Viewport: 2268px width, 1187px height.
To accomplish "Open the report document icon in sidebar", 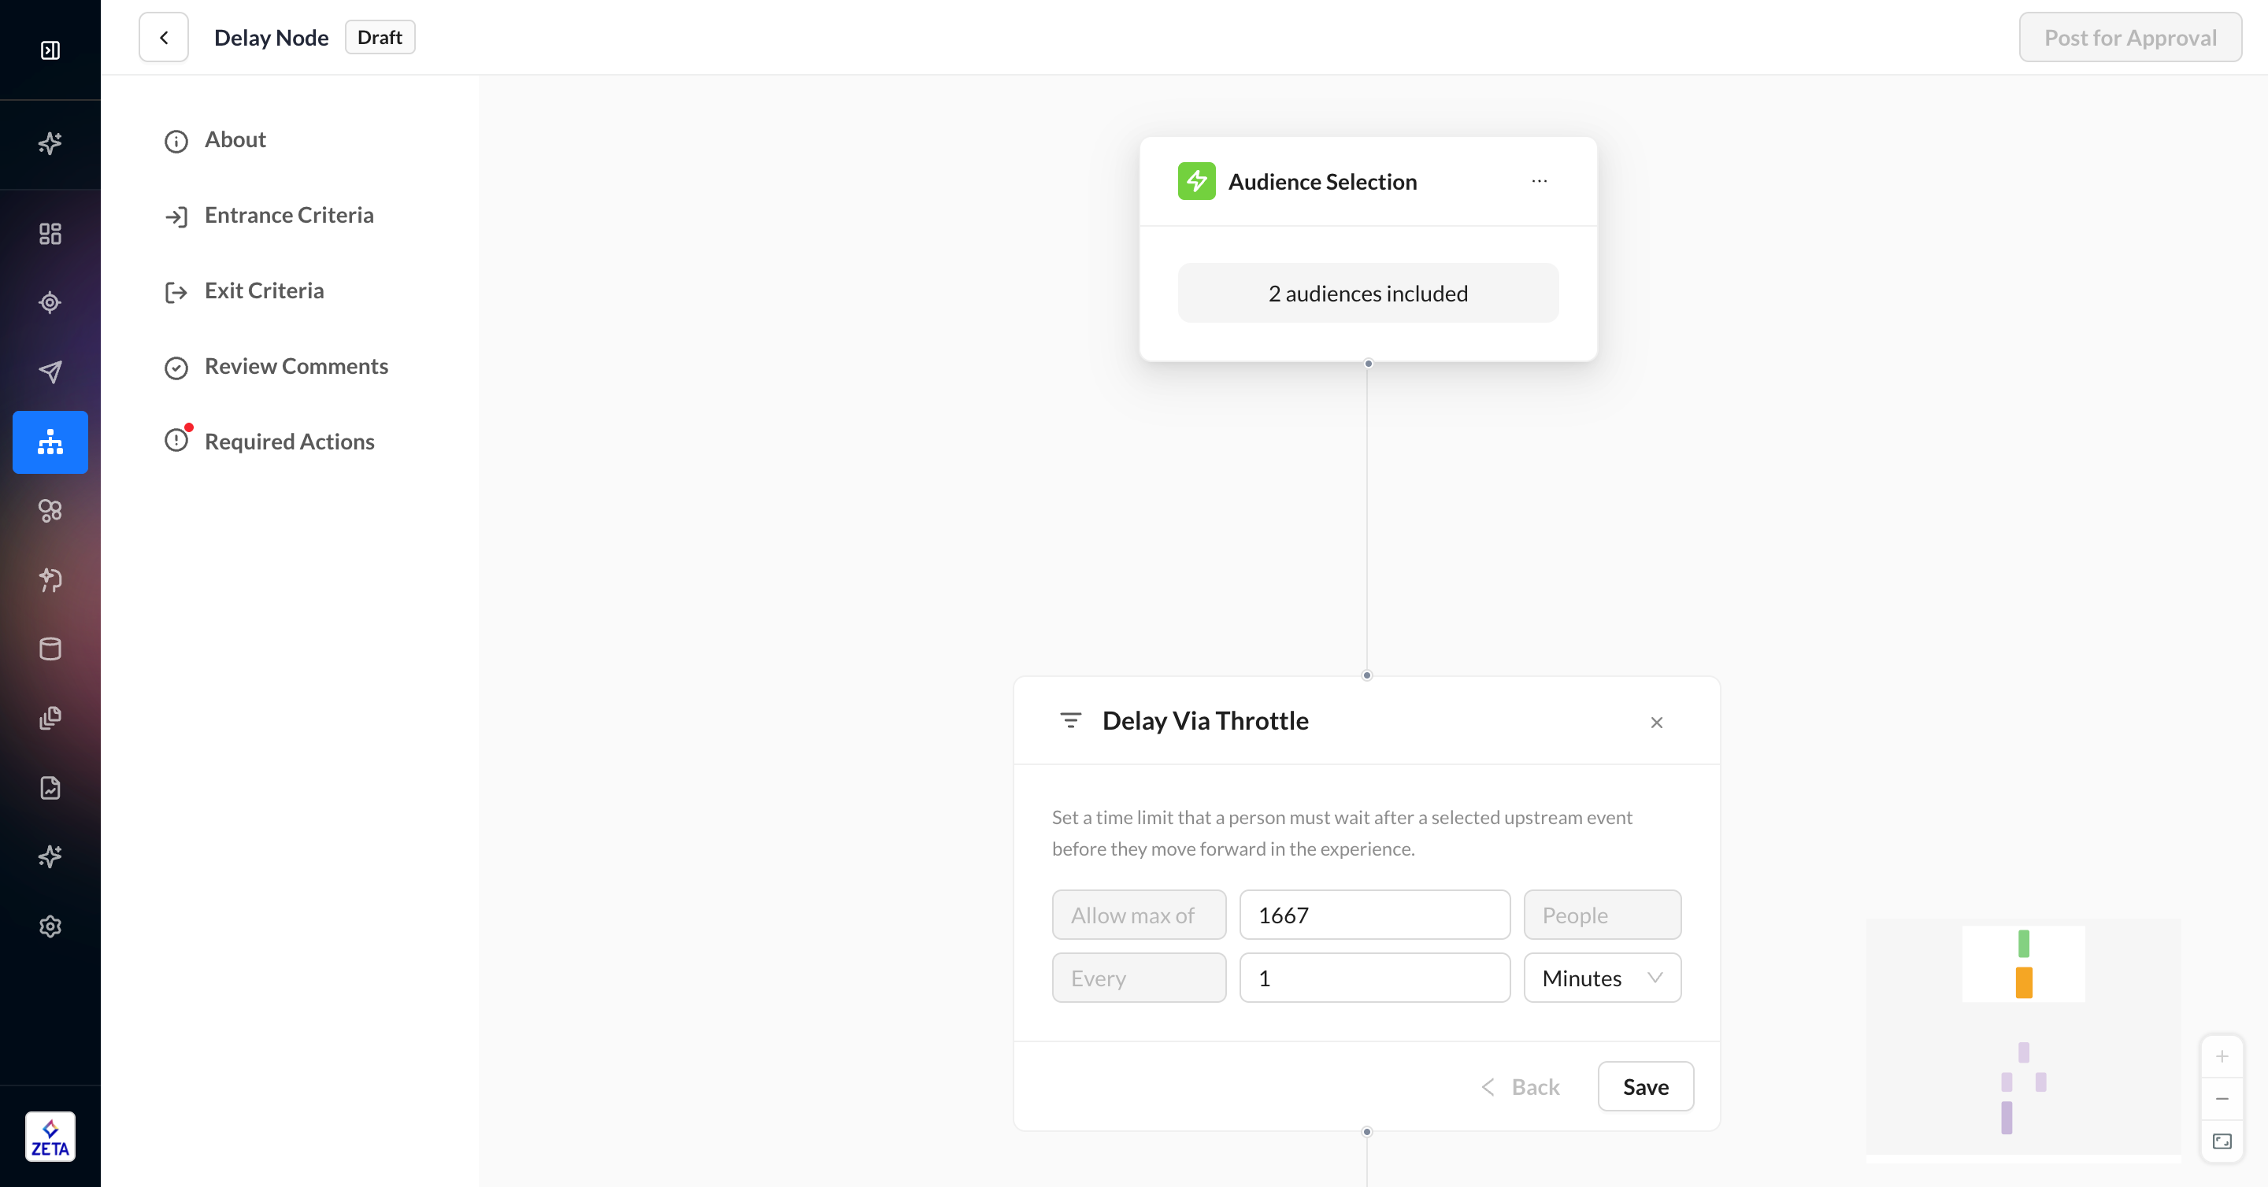I will click(50, 787).
